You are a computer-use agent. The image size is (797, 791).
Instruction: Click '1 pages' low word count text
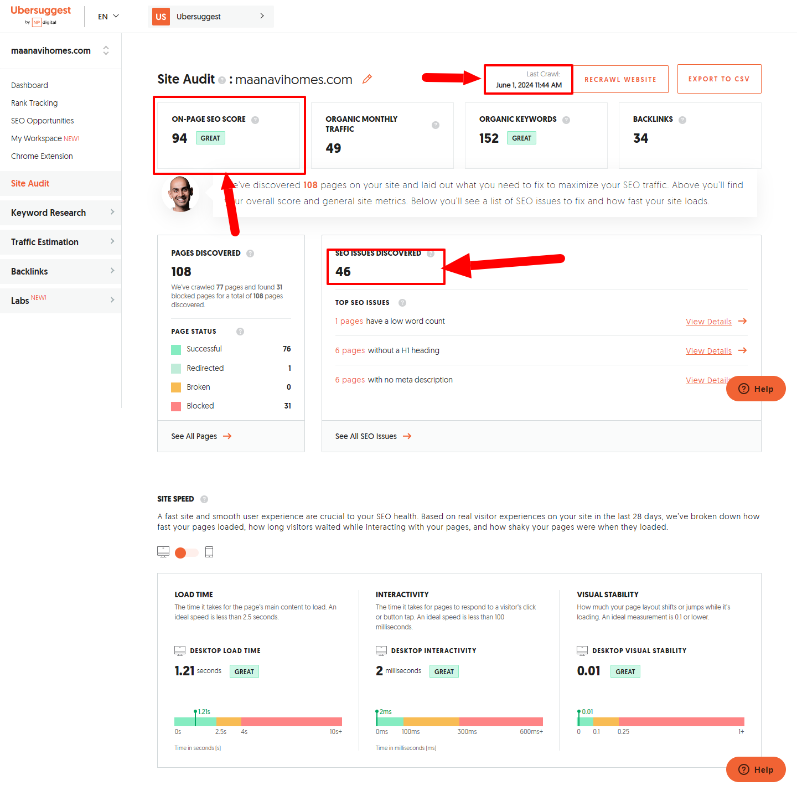(x=349, y=321)
